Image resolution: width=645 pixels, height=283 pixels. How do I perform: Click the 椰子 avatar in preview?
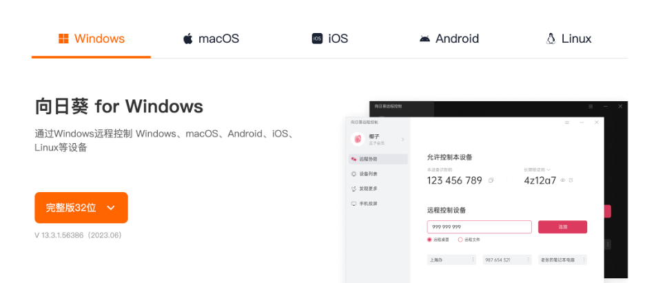[x=358, y=139]
